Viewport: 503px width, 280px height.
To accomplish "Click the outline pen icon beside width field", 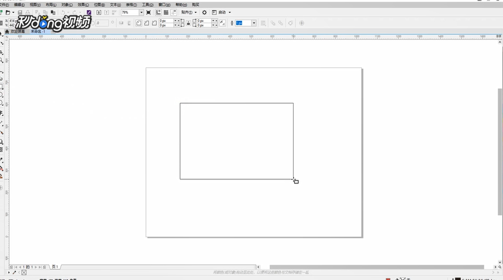I will [232, 23].
